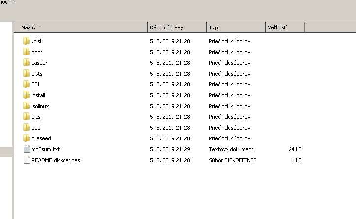Click the 24 kB size of md5sum.txt
Image resolution: width=356 pixels, height=219 pixels.
[295, 149]
